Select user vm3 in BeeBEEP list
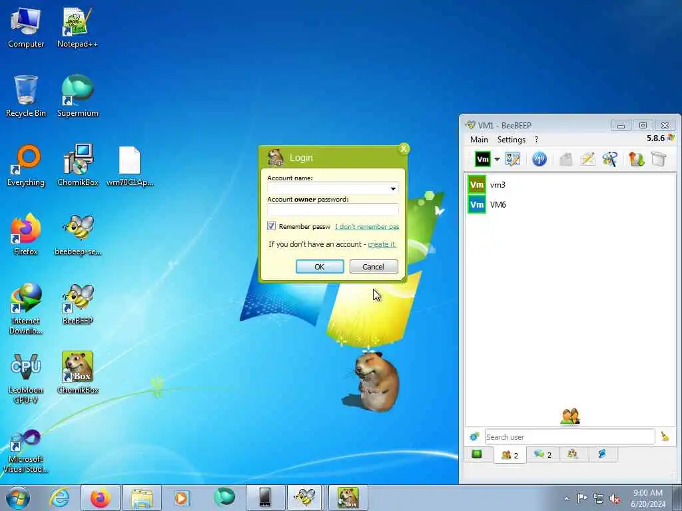Viewport: 682px width, 511px height. (x=570, y=185)
